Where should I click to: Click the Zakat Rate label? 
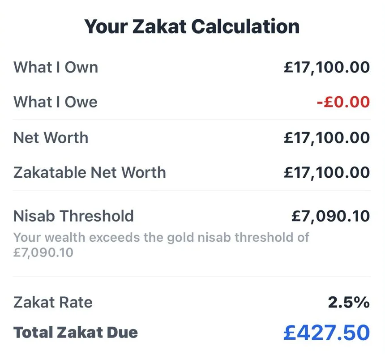[53, 302]
